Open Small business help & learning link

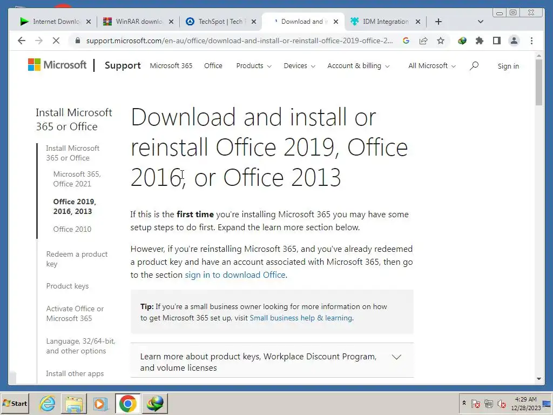coord(301,318)
